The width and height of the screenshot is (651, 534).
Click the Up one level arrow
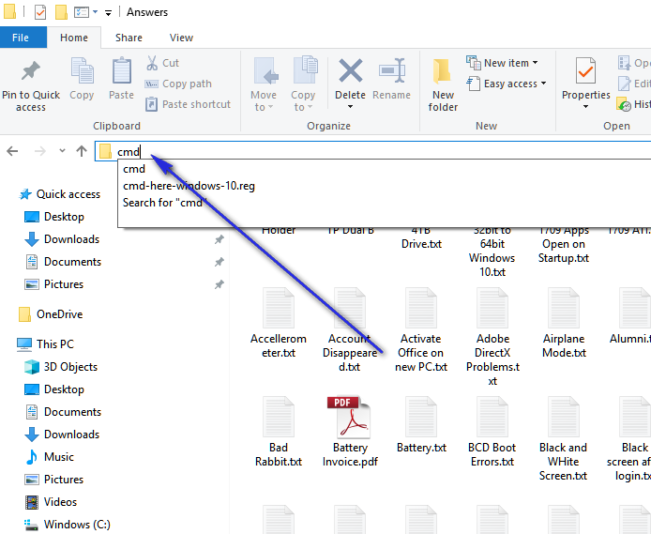pyautogui.click(x=82, y=151)
